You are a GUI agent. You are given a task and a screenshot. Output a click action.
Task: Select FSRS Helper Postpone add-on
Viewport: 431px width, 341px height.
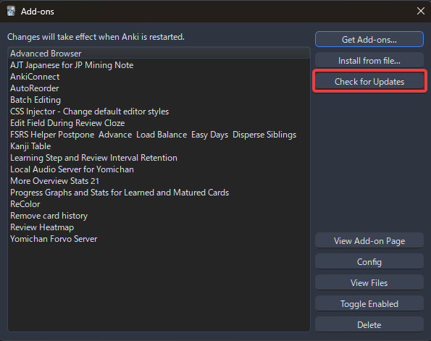tap(159, 135)
